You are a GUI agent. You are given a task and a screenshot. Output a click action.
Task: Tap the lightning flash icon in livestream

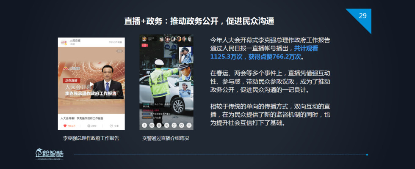[144, 125]
